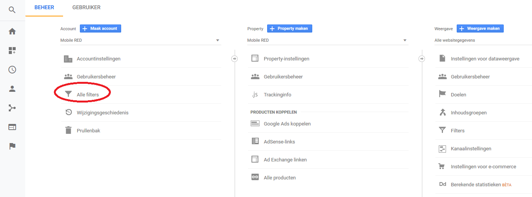The width and height of the screenshot is (532, 197).
Task: Open the search magnifier in sidebar
Action: pos(12,10)
